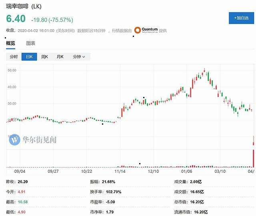
Task: Click the +加自选 add to watchlist button
Action: coord(241,18)
